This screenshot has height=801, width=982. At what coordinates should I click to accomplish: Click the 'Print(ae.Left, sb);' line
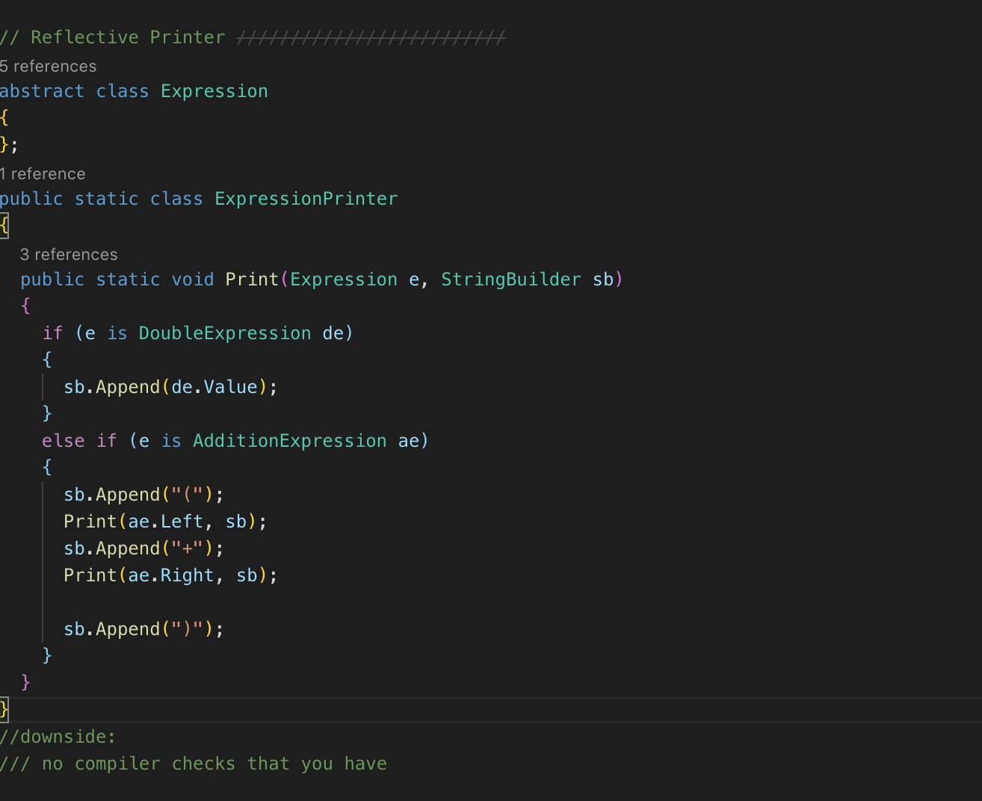[165, 522]
